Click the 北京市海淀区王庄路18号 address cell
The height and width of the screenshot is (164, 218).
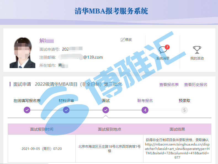click(110, 149)
